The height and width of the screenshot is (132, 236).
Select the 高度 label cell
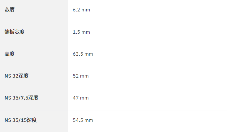(34, 55)
